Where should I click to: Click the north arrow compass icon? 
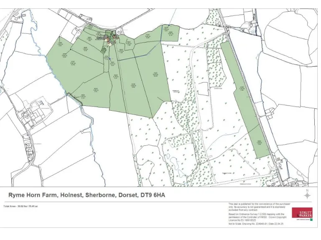[x=307, y=195]
